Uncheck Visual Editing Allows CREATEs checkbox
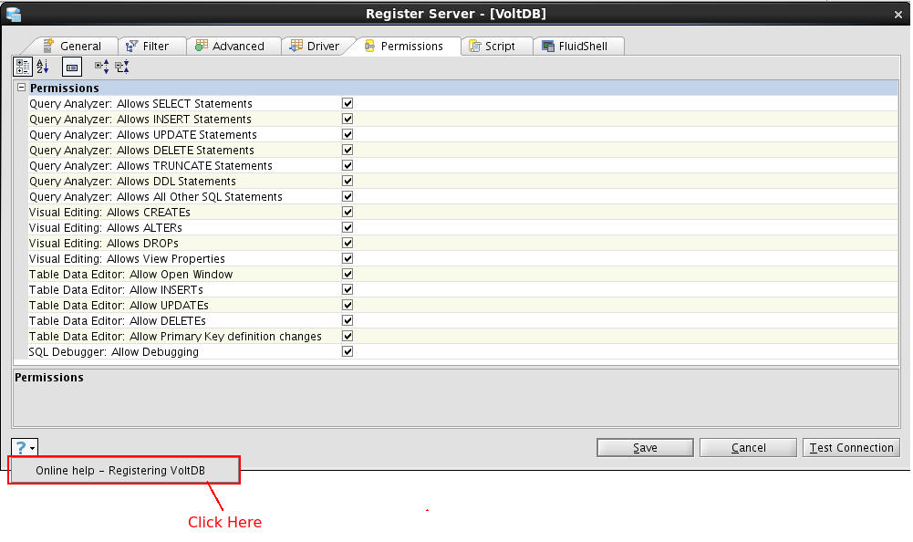The height and width of the screenshot is (542, 913). 348,212
